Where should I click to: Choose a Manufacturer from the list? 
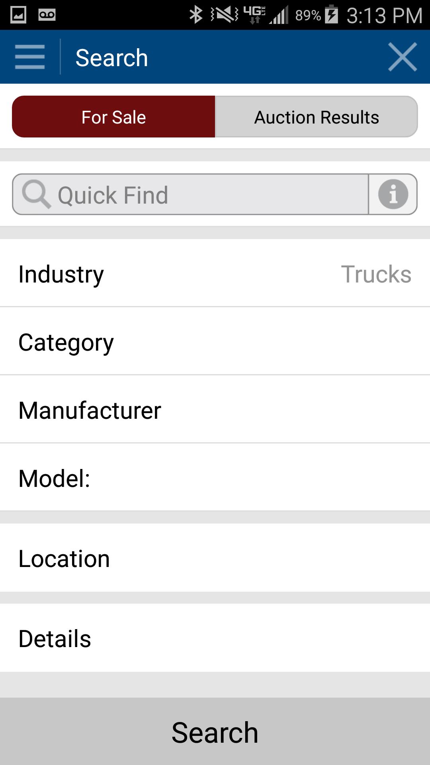pyautogui.click(x=215, y=410)
